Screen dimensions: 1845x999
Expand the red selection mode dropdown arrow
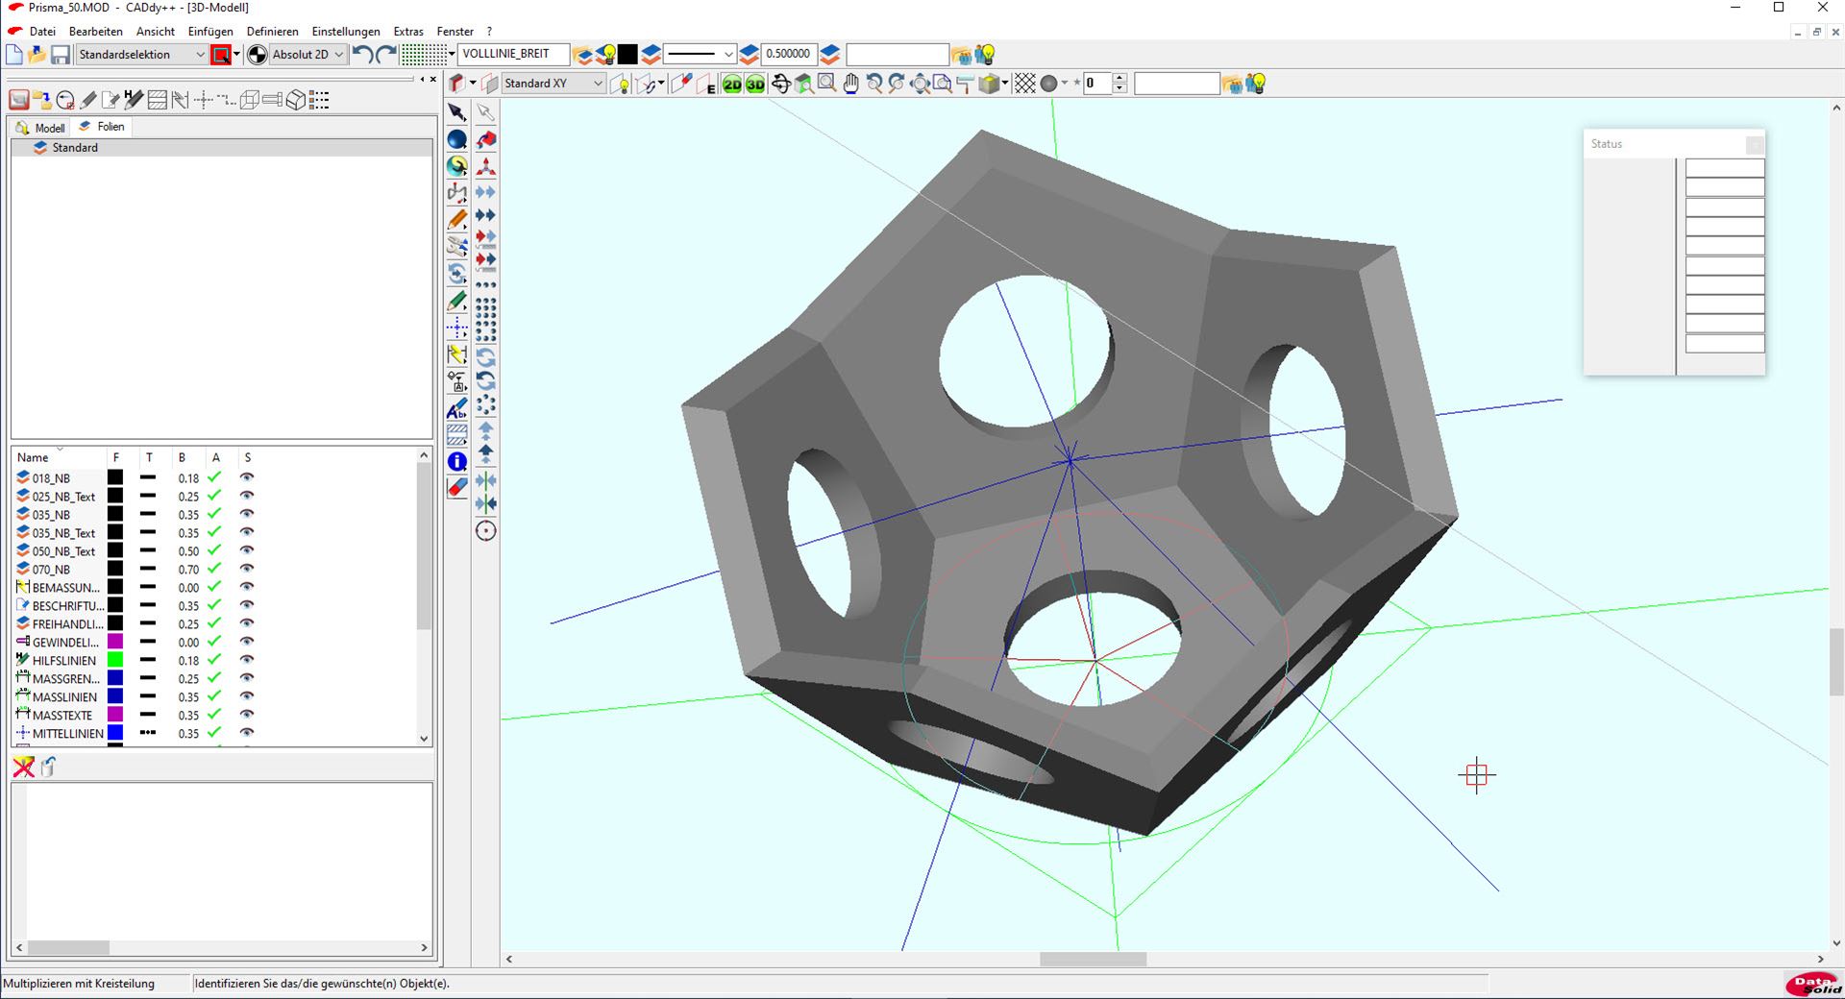(236, 55)
